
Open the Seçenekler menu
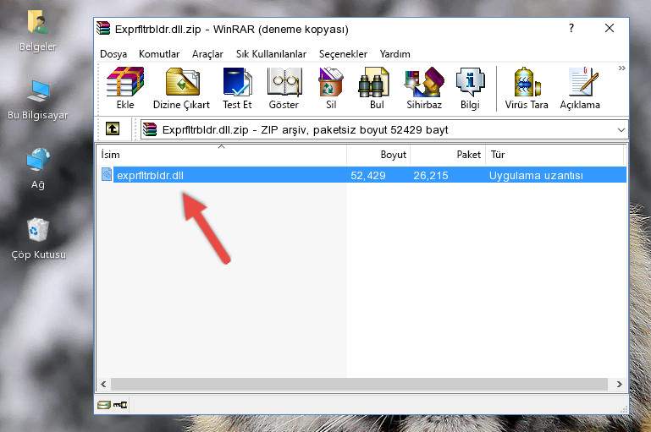343,54
